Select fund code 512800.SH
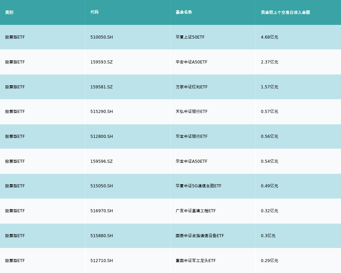Screen dimensions: 341x273 102,136
